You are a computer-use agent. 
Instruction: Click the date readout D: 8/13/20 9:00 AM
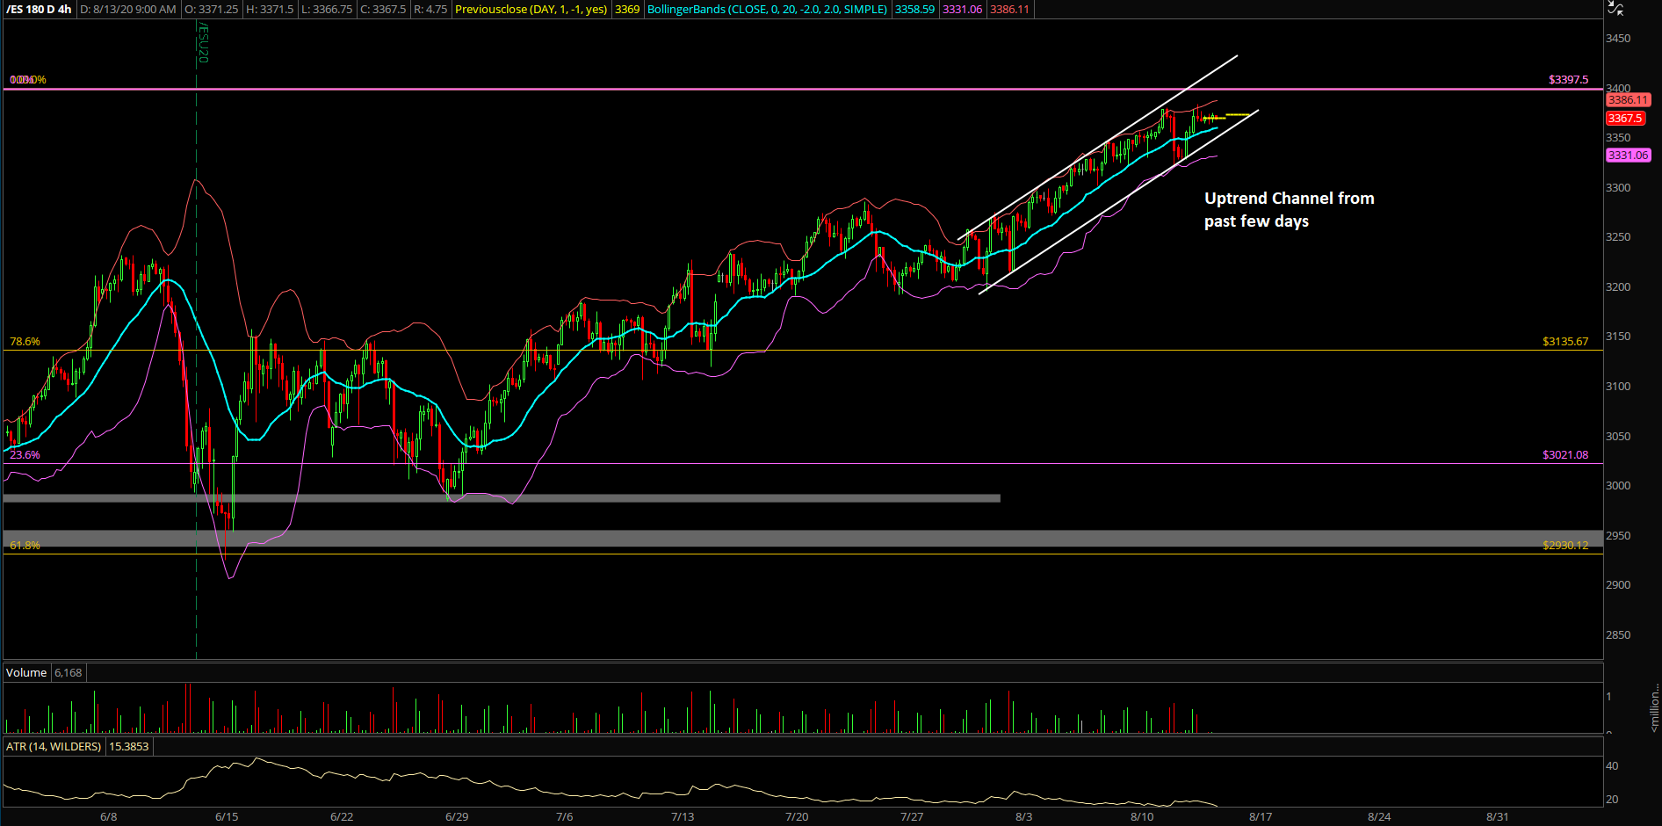[128, 10]
